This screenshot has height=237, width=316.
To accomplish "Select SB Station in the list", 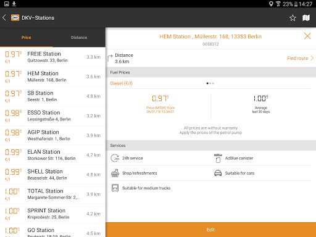I will 52,96.
